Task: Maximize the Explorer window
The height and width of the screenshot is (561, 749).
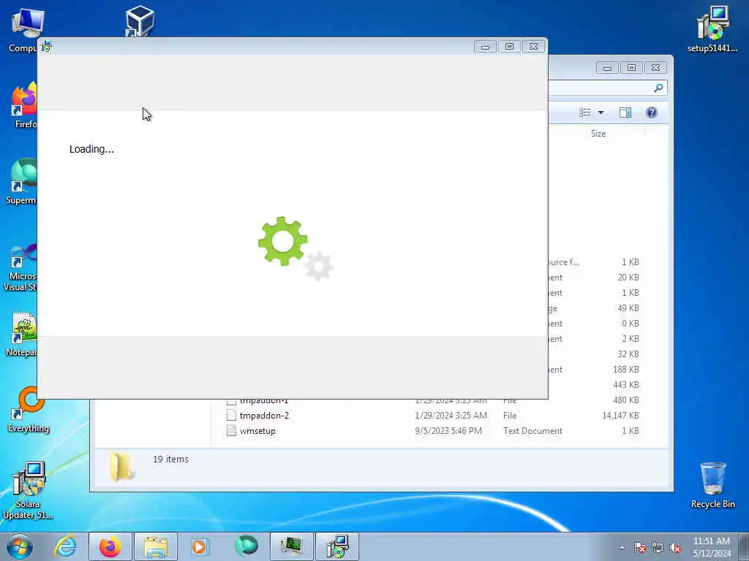Action: pos(631,68)
